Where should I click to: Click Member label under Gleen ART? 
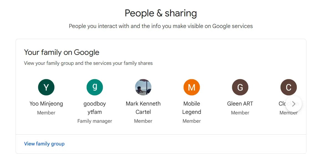click(x=240, y=113)
